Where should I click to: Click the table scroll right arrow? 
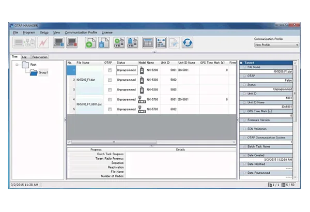(234, 142)
